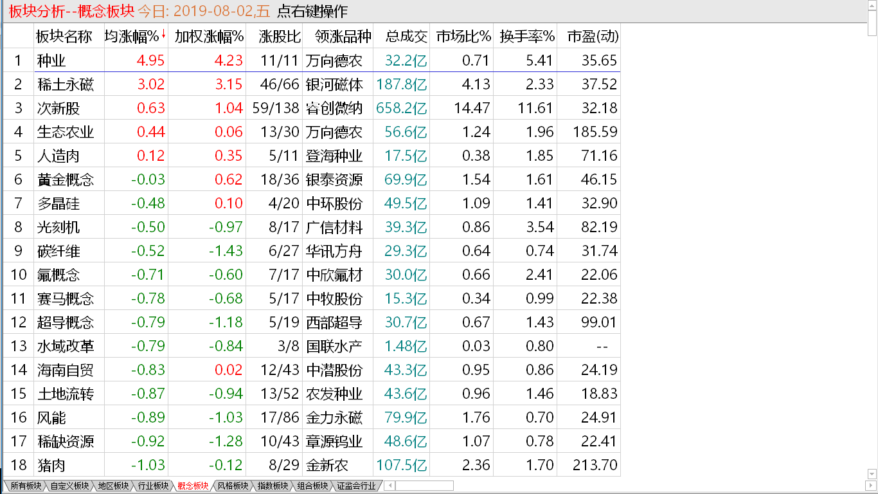The width and height of the screenshot is (878, 494).
Task: Click the 猪肉 sector name
Action: click(51, 465)
